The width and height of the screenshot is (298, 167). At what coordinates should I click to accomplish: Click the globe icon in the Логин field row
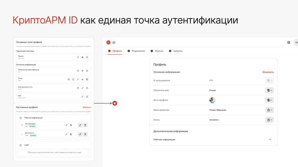[87, 79]
